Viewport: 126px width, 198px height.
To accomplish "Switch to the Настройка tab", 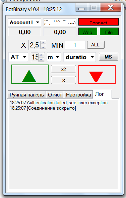I will [78, 94].
